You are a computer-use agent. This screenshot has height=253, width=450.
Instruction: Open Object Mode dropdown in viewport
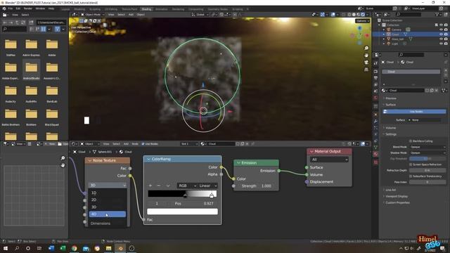click(93, 14)
